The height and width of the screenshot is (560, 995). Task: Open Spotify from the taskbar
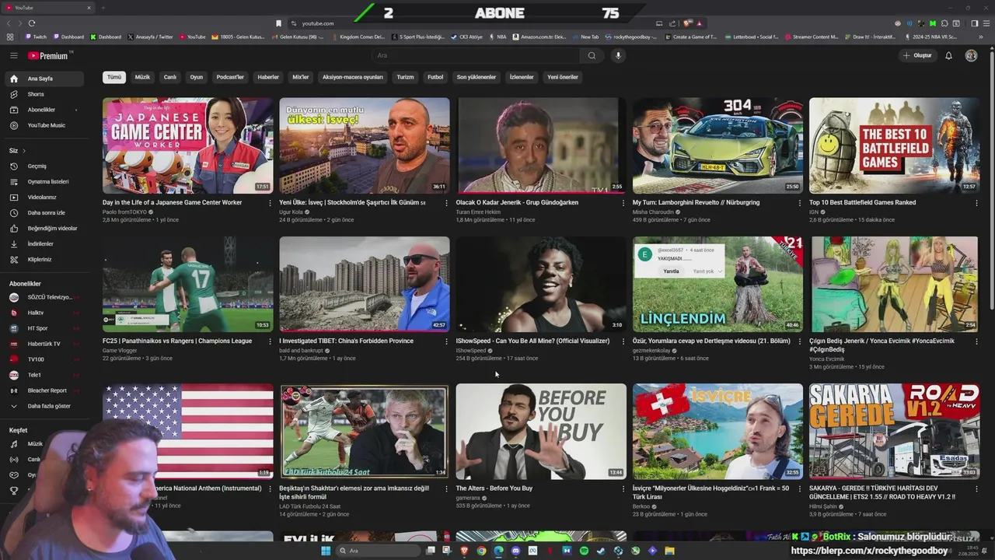584,551
